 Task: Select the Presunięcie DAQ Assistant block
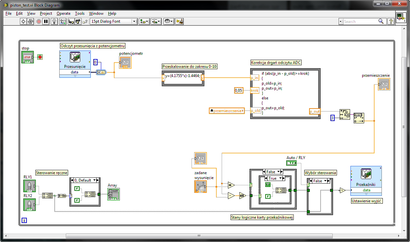point(75,64)
